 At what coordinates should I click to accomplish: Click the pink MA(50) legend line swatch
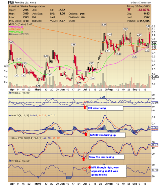point(10,27)
